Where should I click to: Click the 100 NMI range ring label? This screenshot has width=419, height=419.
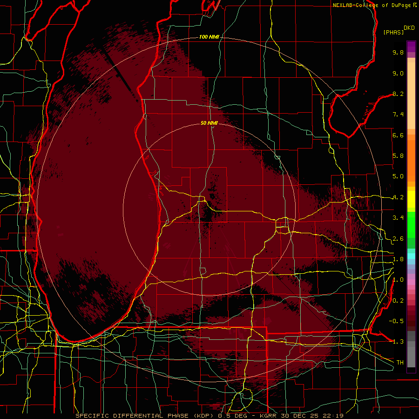pyautogui.click(x=209, y=37)
